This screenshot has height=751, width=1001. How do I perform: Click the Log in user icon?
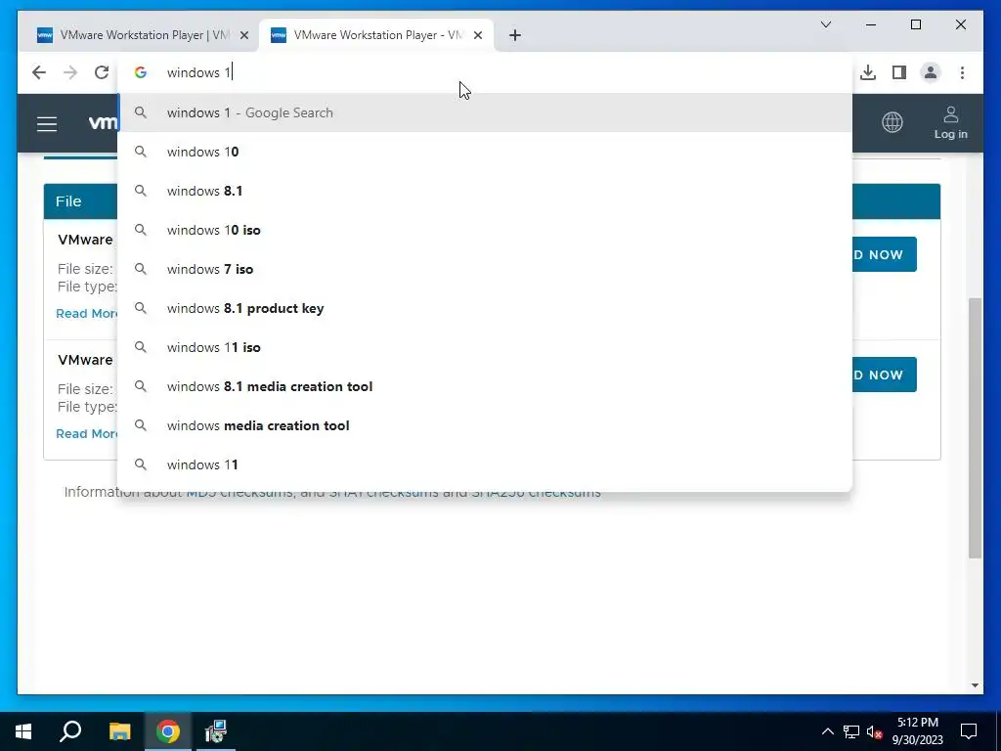950,122
